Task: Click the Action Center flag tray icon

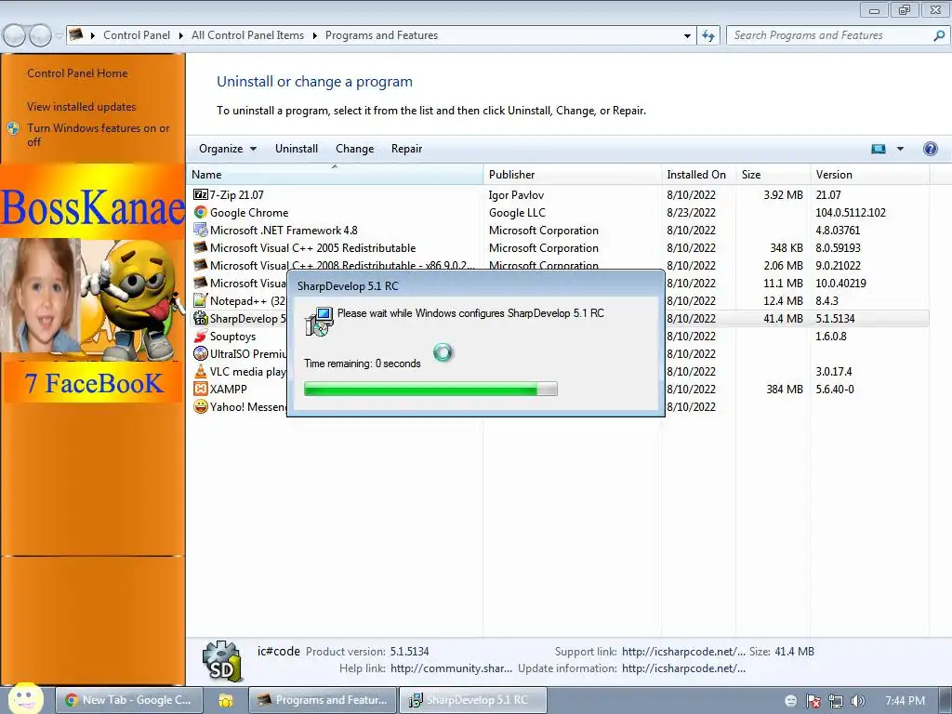Action: (x=813, y=701)
